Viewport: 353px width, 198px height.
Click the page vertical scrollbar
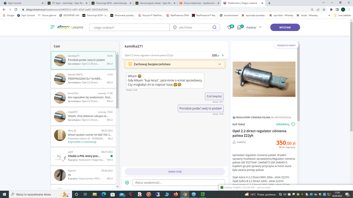(x=352, y=76)
